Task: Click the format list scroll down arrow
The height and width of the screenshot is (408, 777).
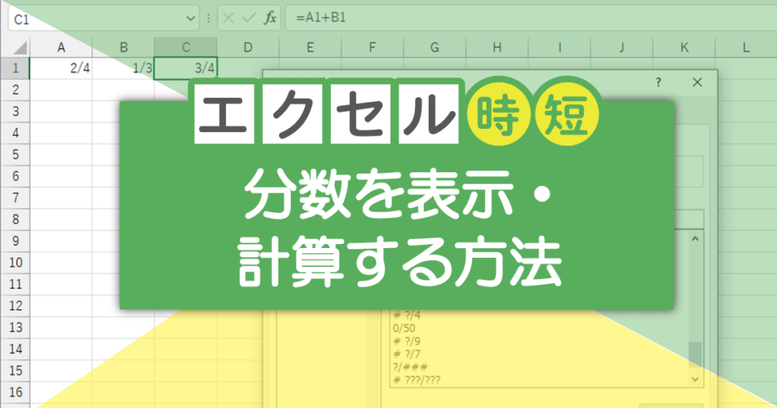Action: point(695,379)
